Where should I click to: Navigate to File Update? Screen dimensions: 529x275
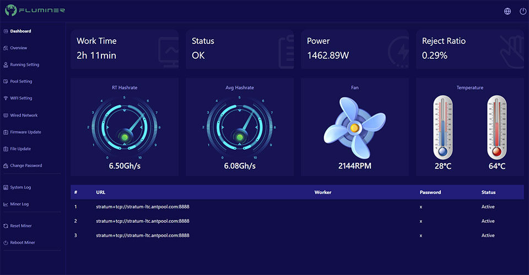[x=20, y=149]
